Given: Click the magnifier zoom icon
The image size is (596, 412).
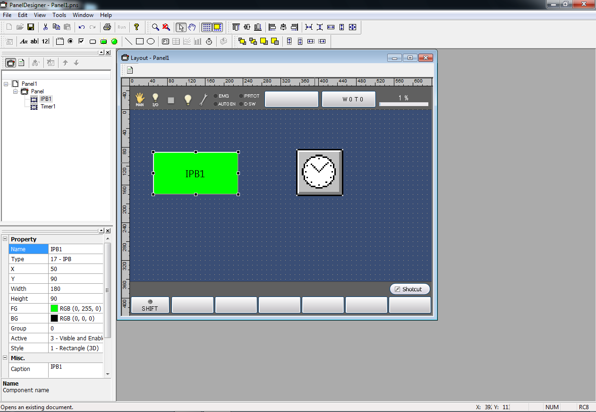Looking at the screenshot, I should point(155,27).
